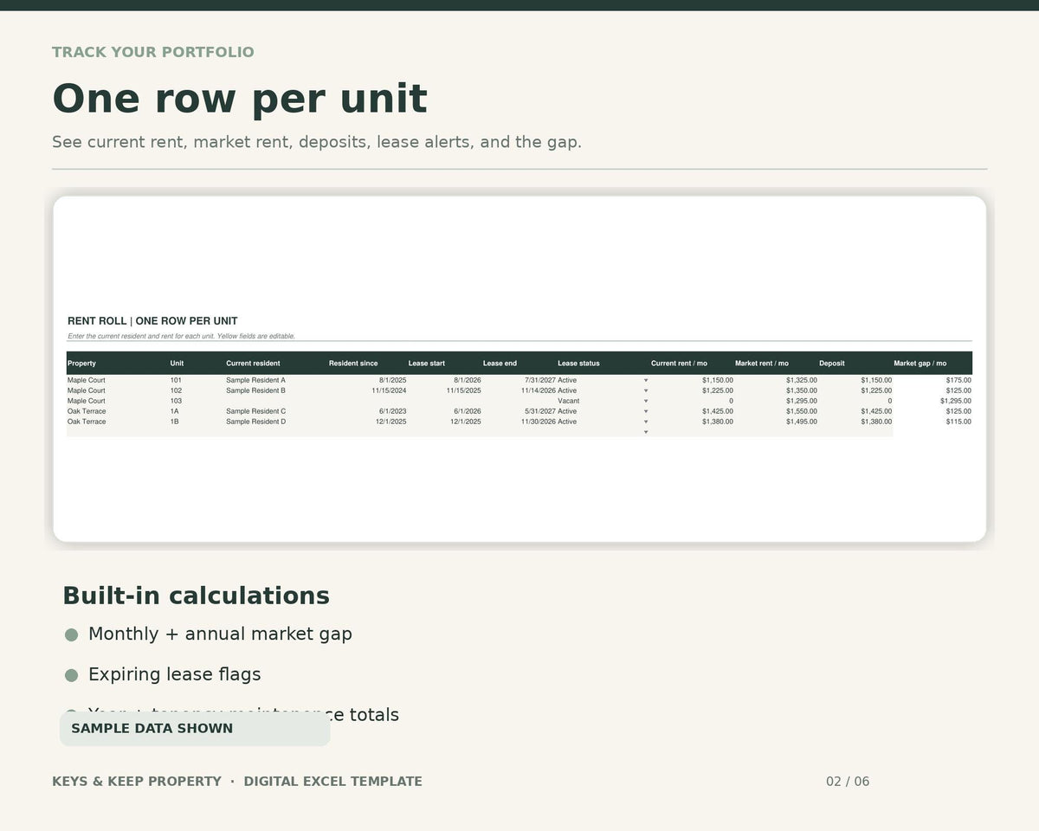1039x831 pixels.
Task: Select unit cell 1B
Action: coord(175,422)
